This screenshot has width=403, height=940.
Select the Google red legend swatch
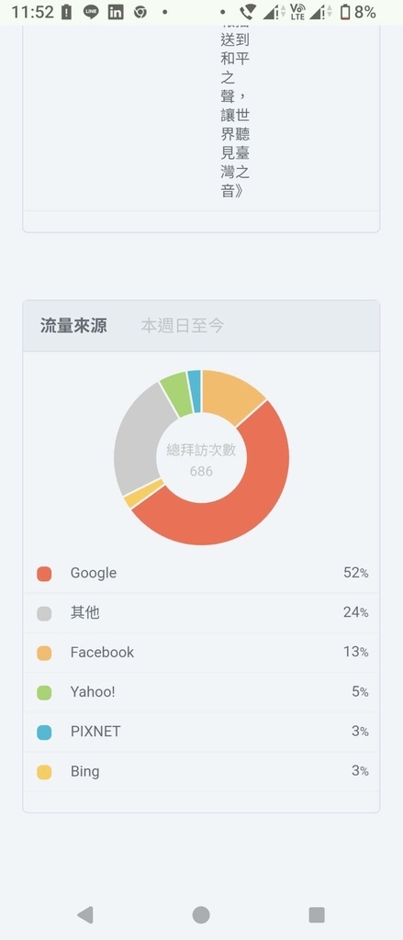[x=44, y=574]
